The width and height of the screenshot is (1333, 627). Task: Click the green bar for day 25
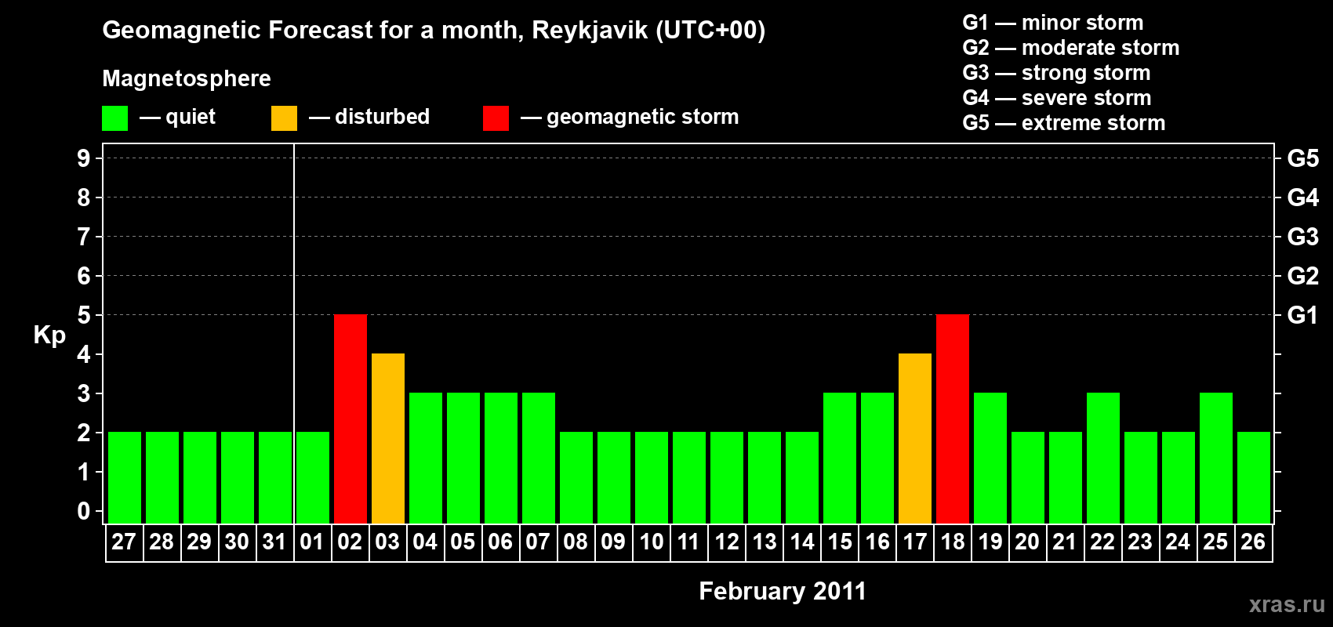point(1216,458)
